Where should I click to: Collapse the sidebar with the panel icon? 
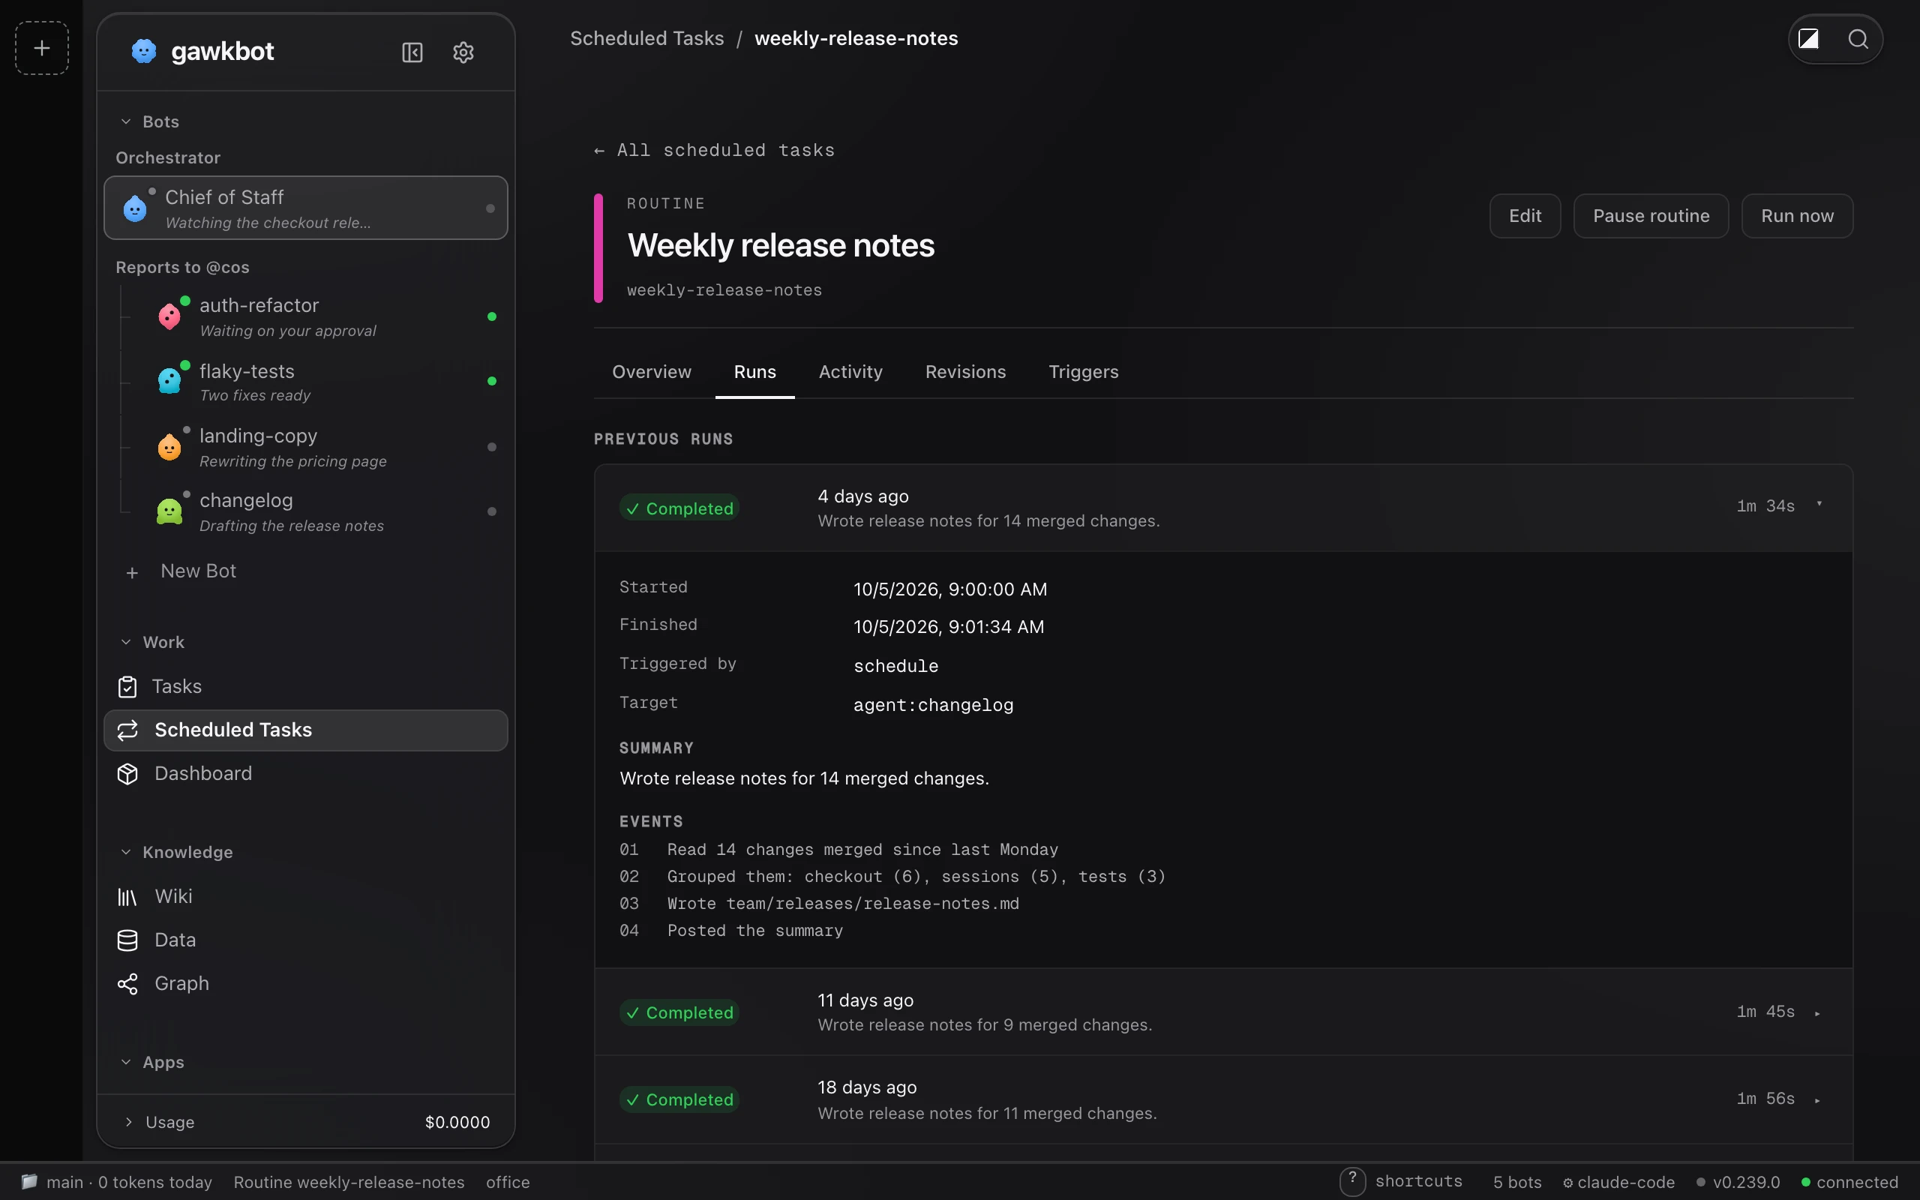(412, 52)
